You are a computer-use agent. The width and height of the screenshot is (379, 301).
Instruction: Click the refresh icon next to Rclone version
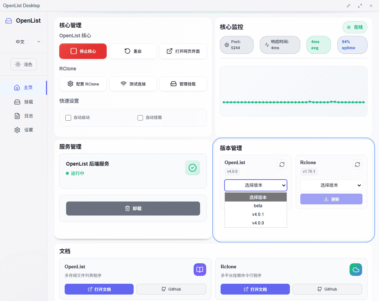pyautogui.click(x=357, y=164)
